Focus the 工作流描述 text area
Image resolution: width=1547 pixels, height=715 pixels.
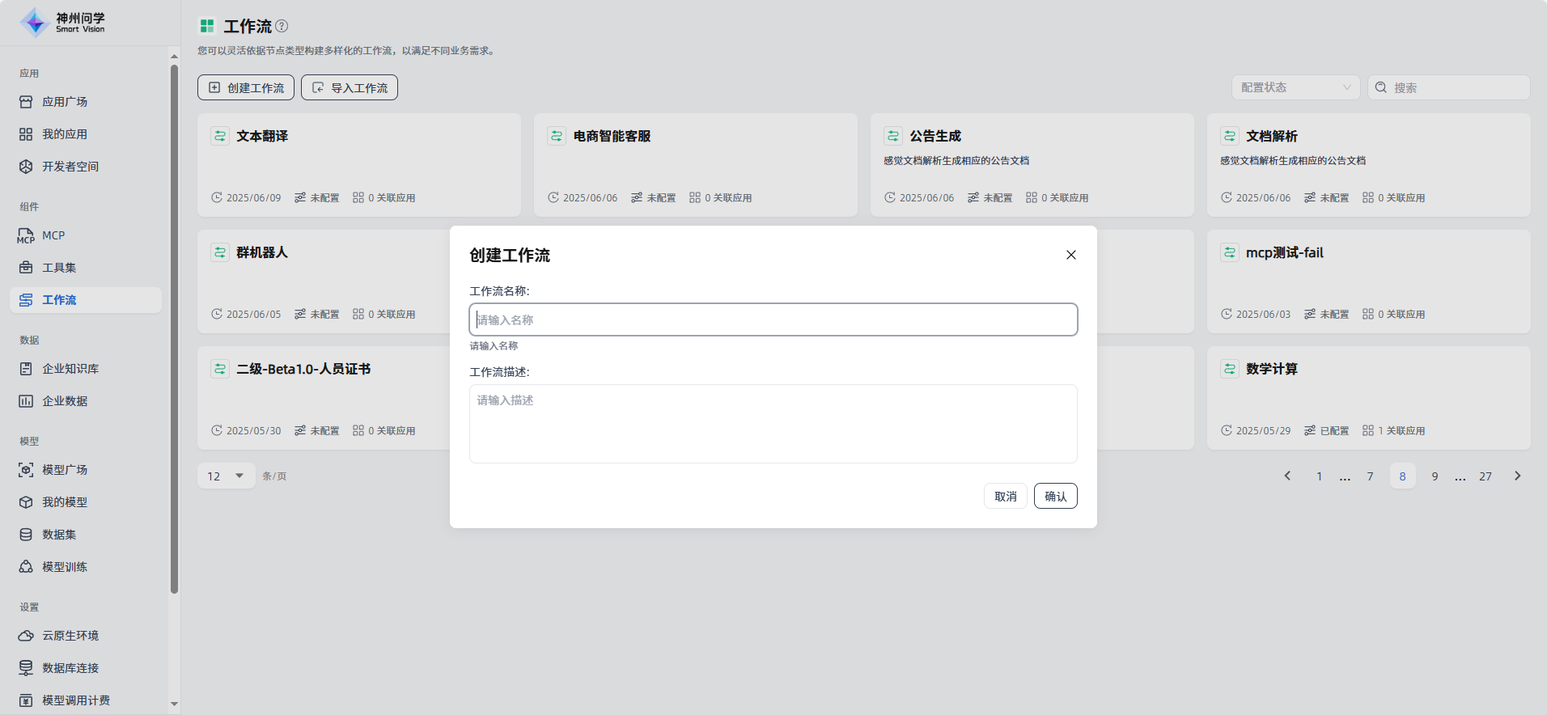click(x=773, y=423)
